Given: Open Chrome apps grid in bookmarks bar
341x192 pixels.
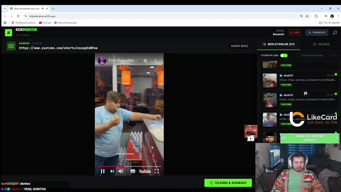Looking at the screenshot, I should 5,23.
